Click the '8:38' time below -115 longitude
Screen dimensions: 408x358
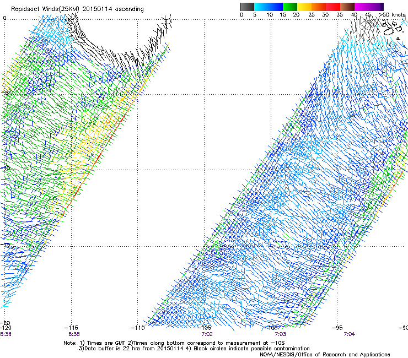[74, 334]
